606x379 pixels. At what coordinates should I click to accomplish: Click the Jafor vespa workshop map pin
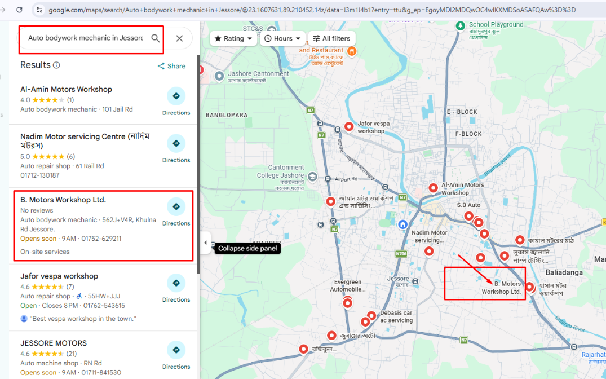(349, 127)
